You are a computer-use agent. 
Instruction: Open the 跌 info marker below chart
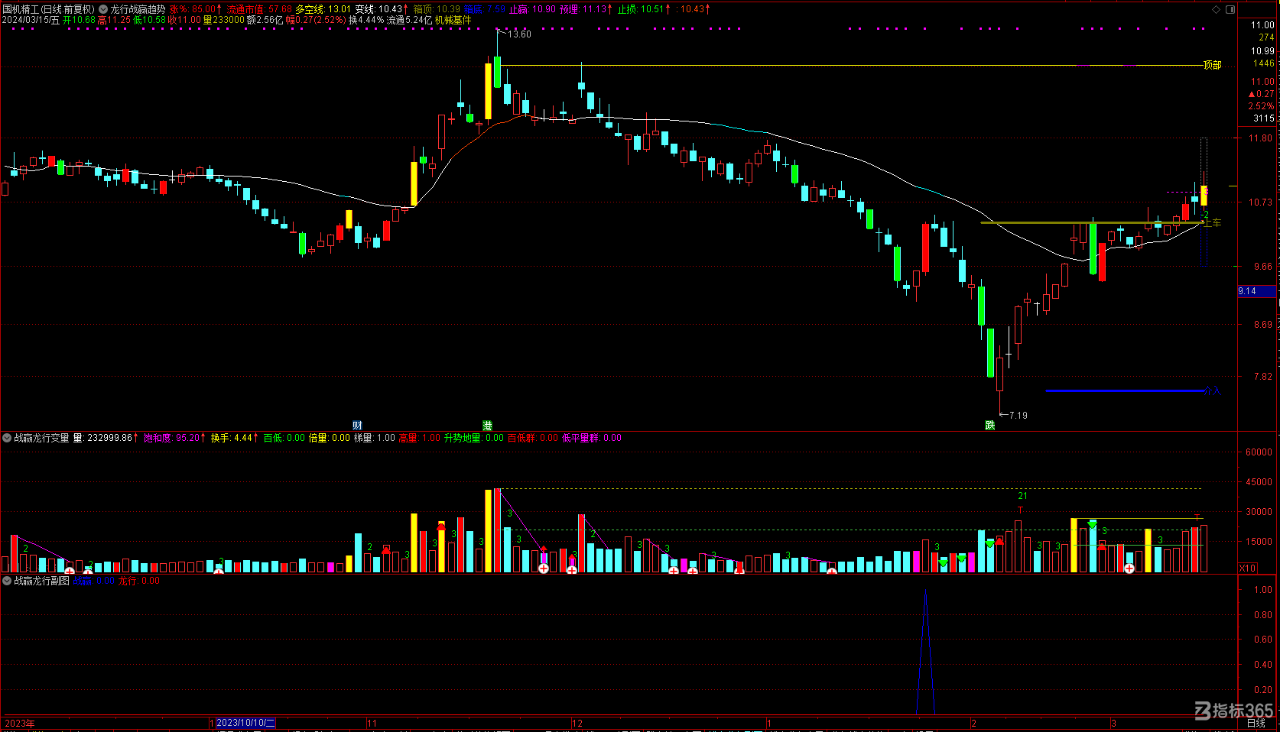990,425
